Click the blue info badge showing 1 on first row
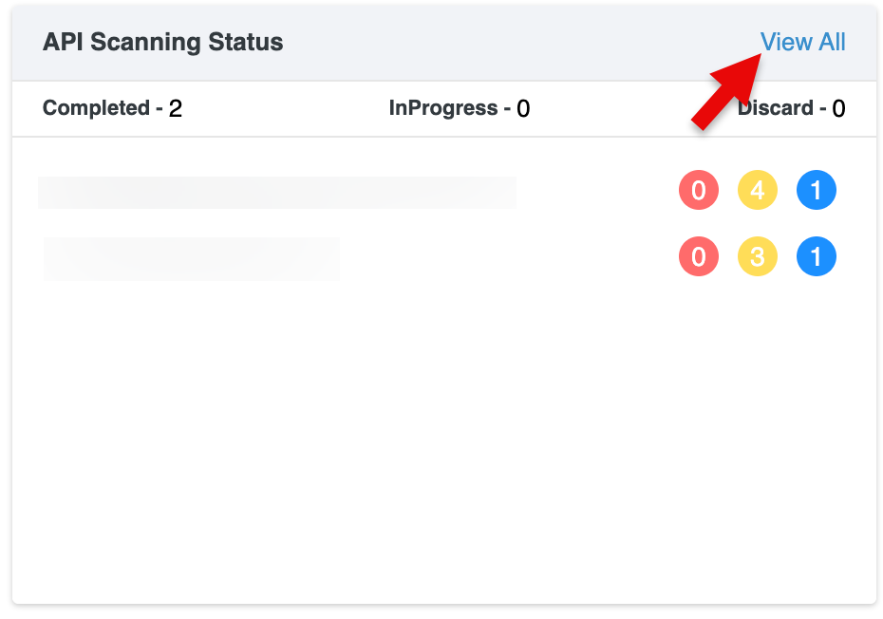Image resolution: width=883 pixels, height=619 pixels. tap(817, 190)
